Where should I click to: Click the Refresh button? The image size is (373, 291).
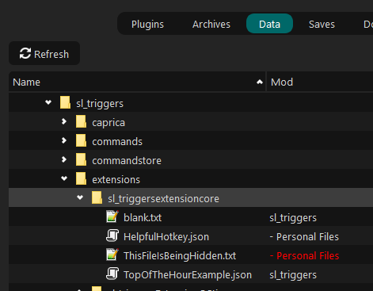(44, 53)
